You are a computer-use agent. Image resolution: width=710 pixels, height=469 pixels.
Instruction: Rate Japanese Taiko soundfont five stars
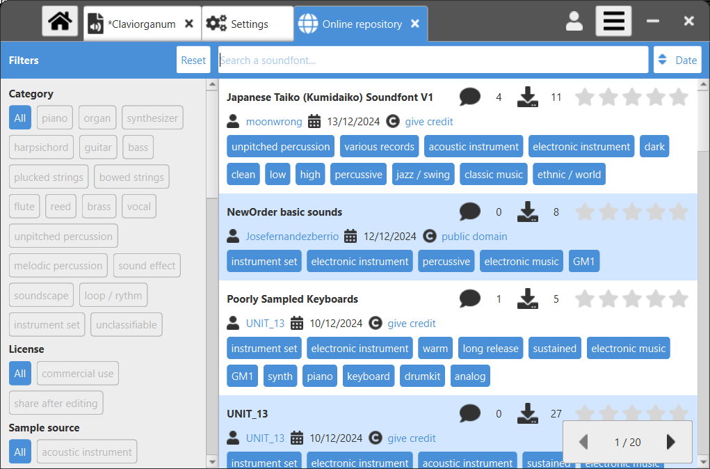pos(678,97)
